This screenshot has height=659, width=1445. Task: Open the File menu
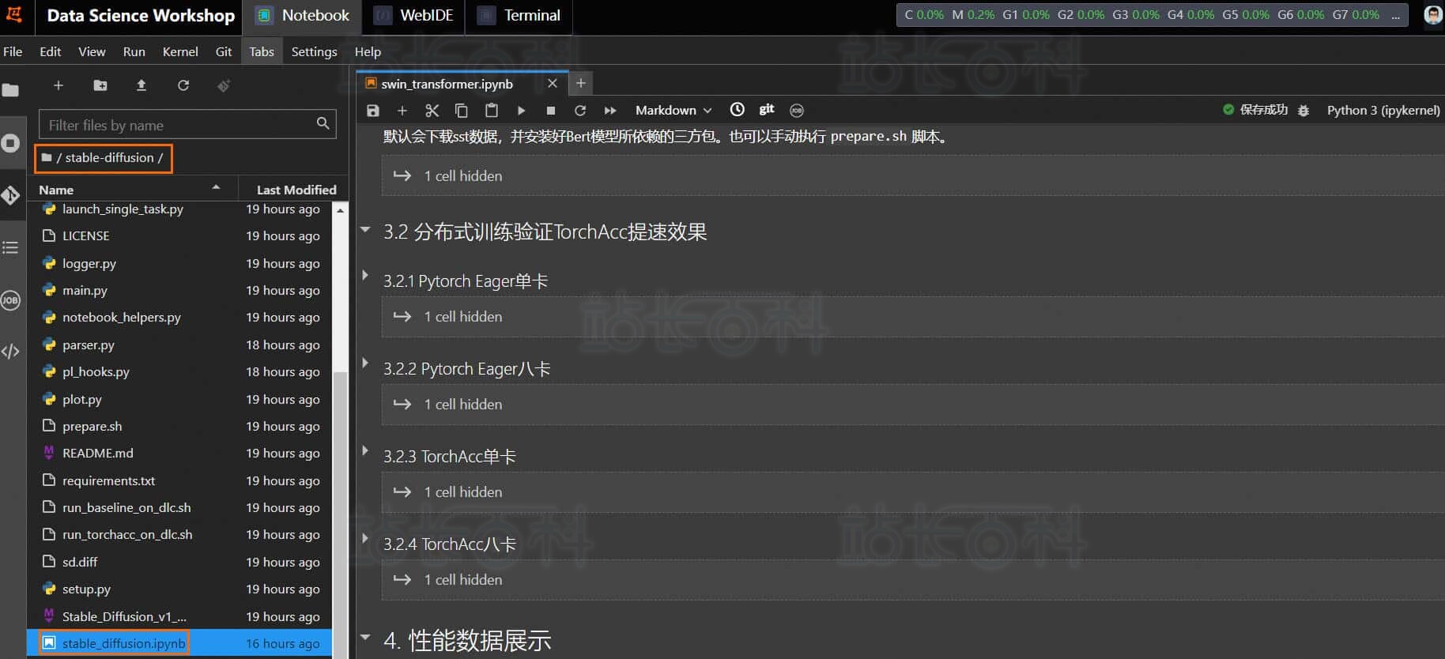[13, 51]
